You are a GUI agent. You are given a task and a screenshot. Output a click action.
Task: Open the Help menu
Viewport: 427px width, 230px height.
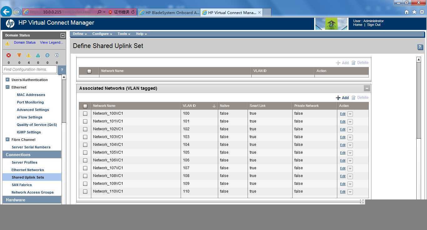pyautogui.click(x=141, y=34)
